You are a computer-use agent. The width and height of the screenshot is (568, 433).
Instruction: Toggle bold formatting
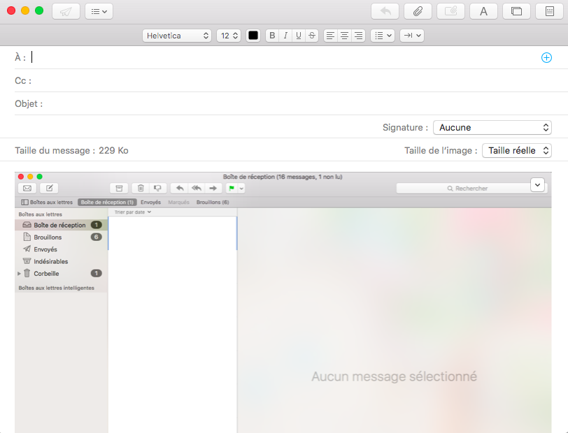272,36
